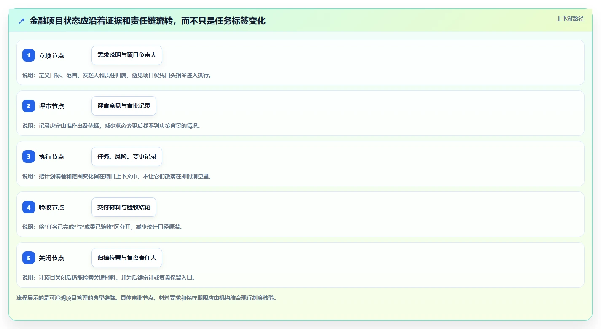This screenshot has width=601, height=329.
Task: Open the 交付材料与验收结论 chip
Action: tap(124, 207)
